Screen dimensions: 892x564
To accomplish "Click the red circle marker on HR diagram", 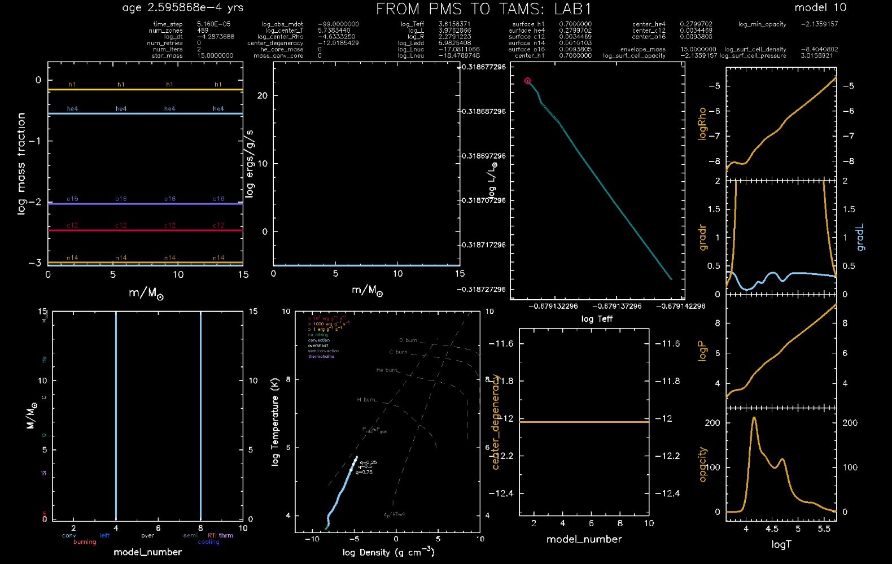I will click(527, 81).
